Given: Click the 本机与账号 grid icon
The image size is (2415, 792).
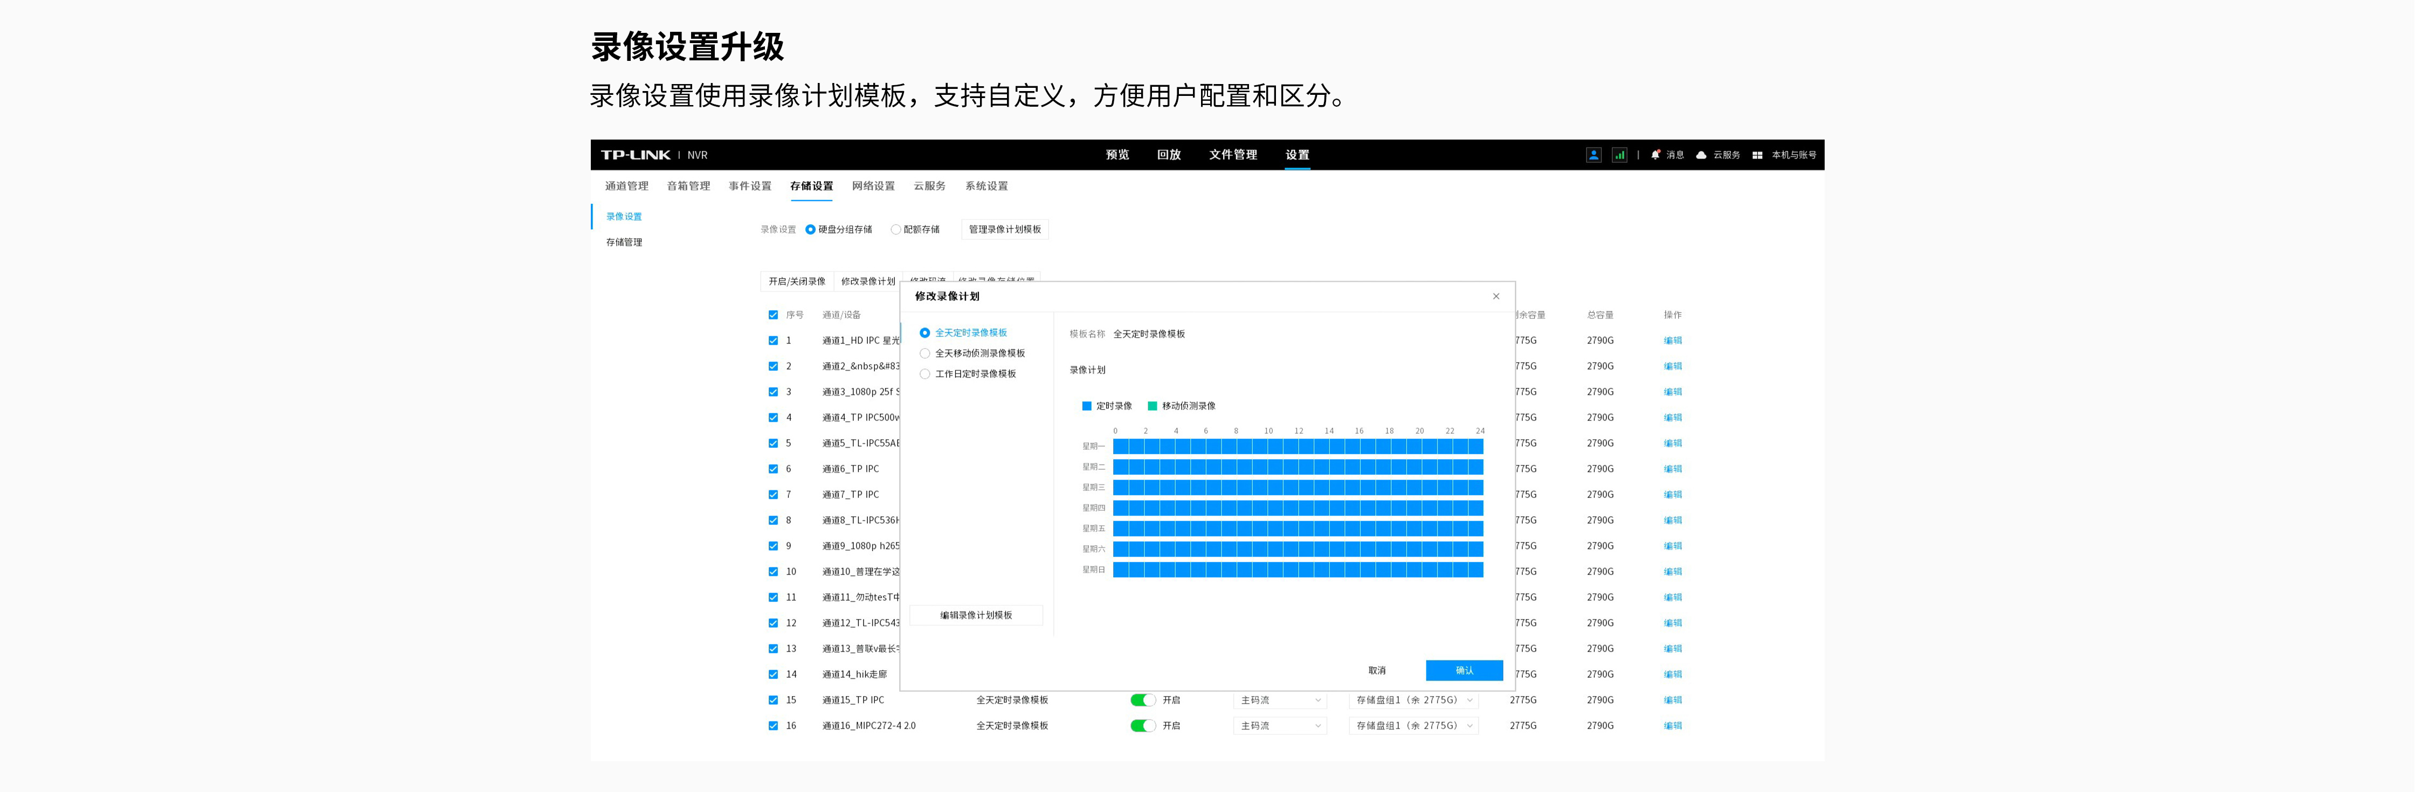Looking at the screenshot, I should coord(1757,155).
